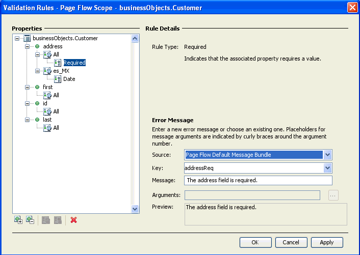Click the green dot beside the first property
The width and height of the screenshot is (360, 255).
[x=37, y=87]
